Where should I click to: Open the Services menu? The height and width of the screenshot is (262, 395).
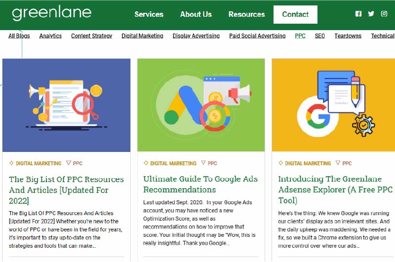149,14
